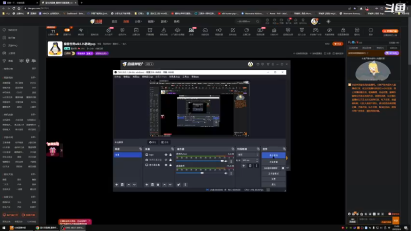The image size is (411, 231).
Task: Toggle lock on display capture source
Action: point(171,165)
